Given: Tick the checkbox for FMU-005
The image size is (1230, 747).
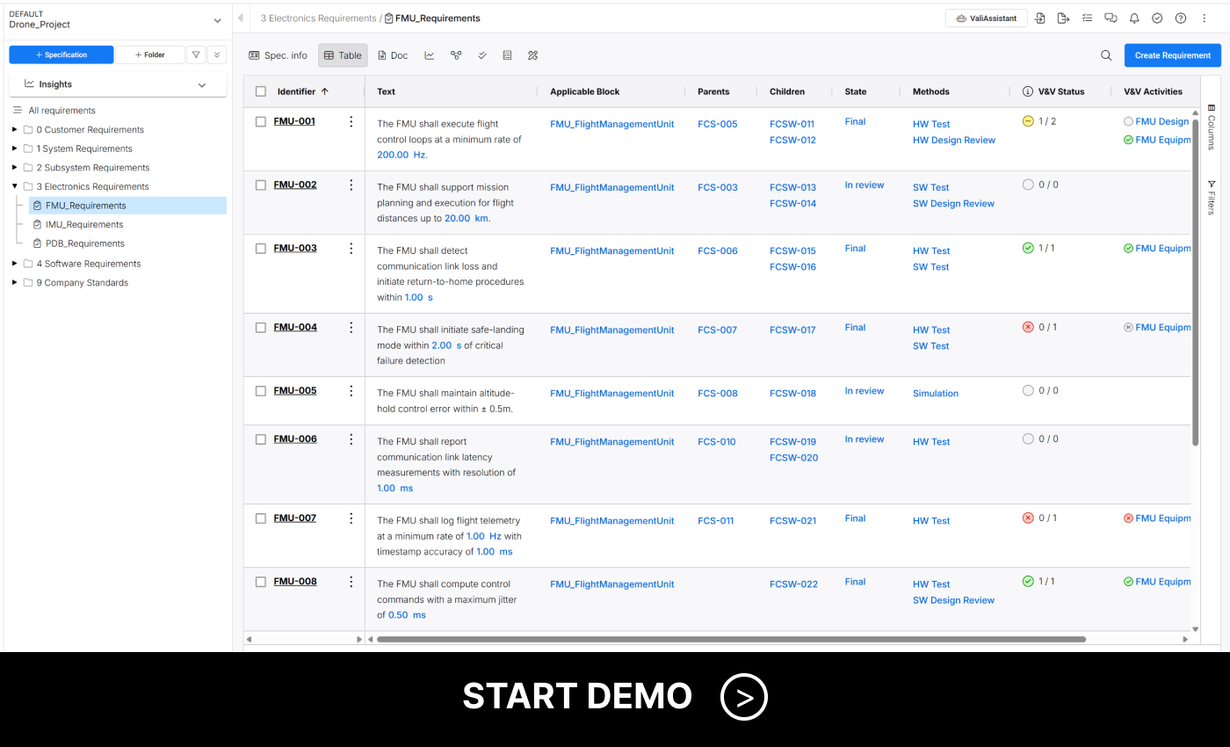Looking at the screenshot, I should click(x=261, y=391).
